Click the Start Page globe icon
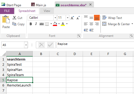Screen dimensions: 134x94 point(3,4)
